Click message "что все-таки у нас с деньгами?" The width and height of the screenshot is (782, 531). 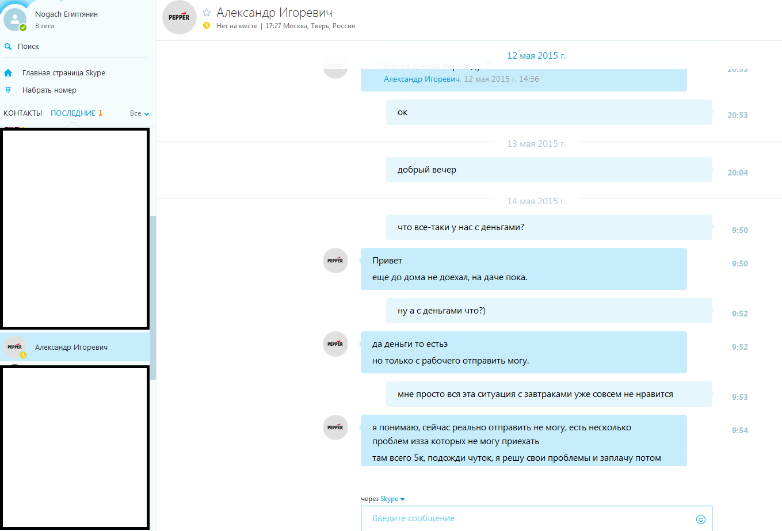pos(549,227)
